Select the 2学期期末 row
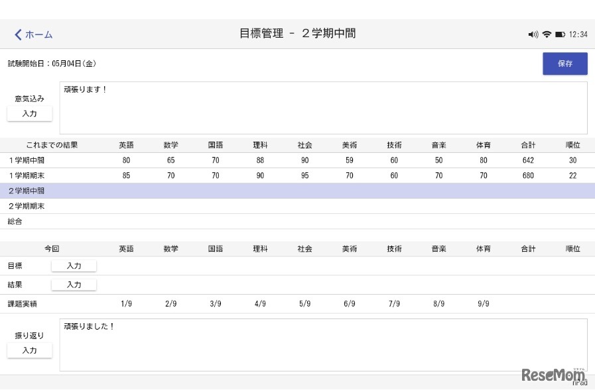Screen dimensions: 595x390 [297, 206]
